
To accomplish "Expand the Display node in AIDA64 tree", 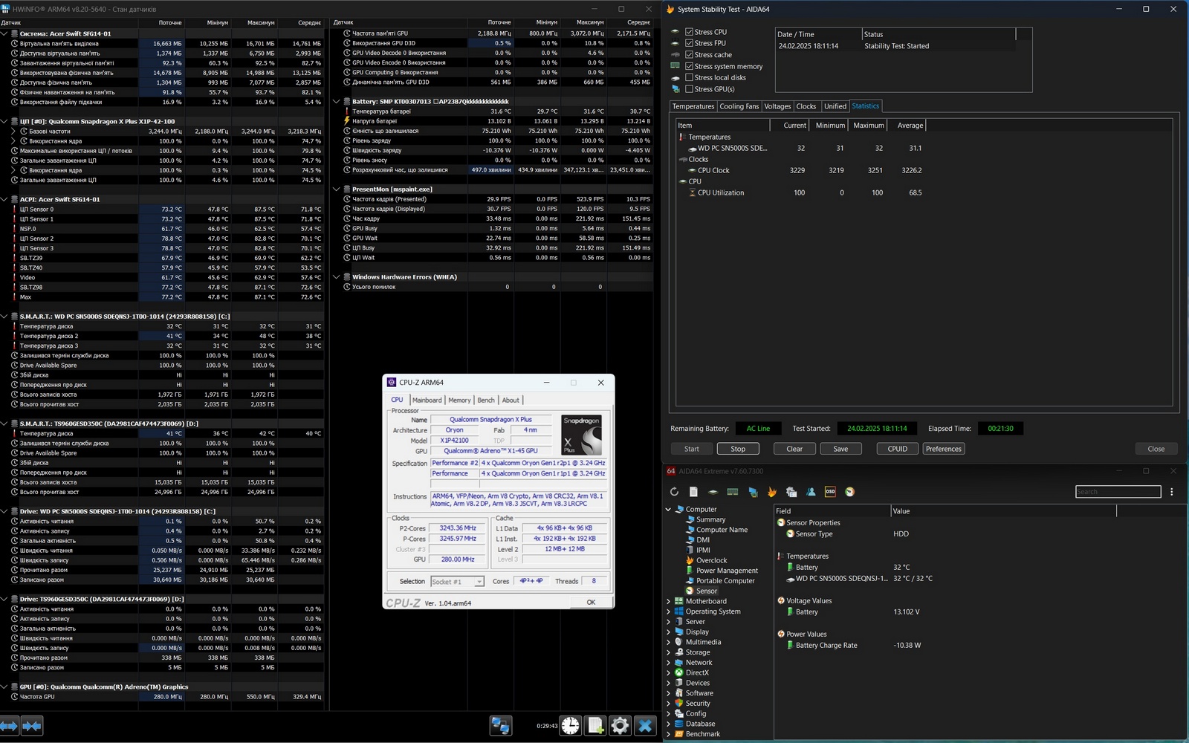I will click(668, 632).
